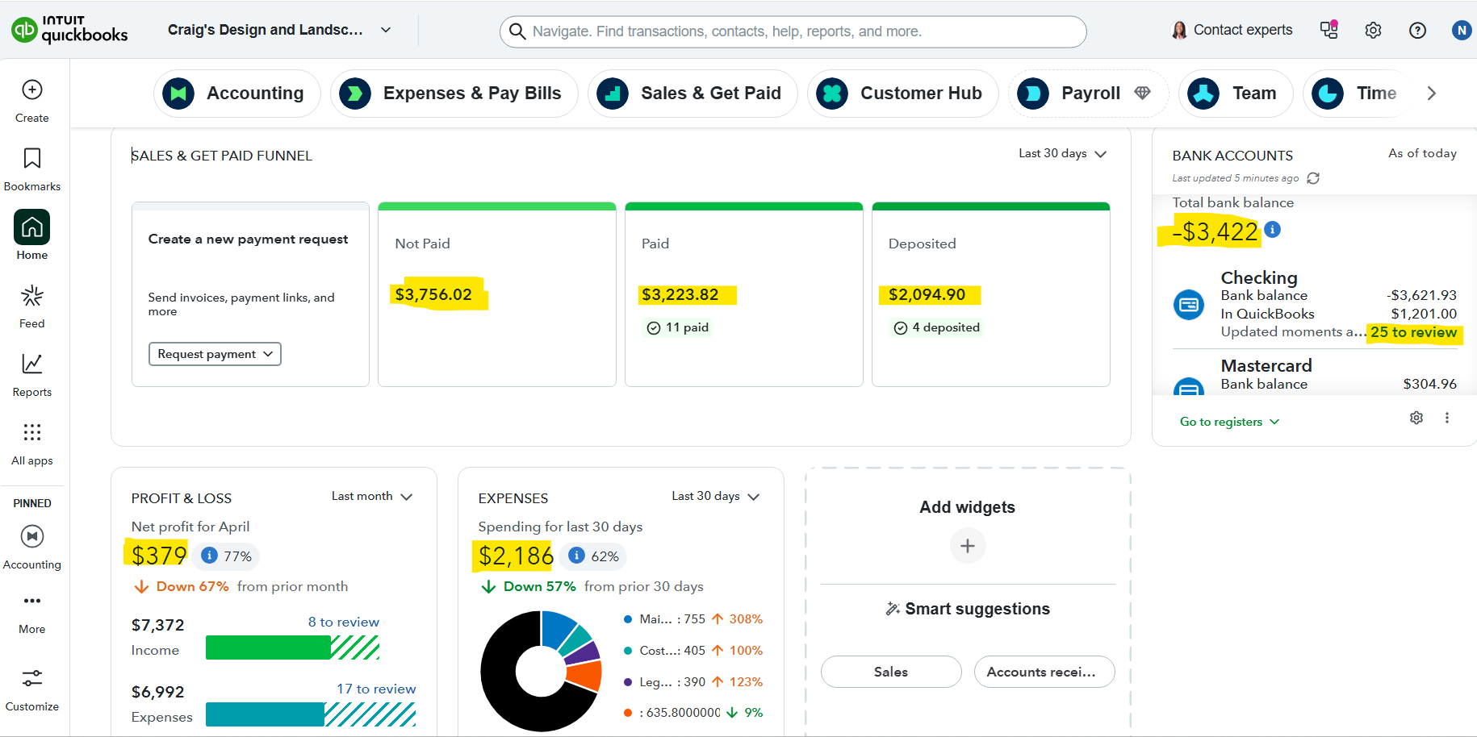Click Contact experts link

click(x=1243, y=30)
